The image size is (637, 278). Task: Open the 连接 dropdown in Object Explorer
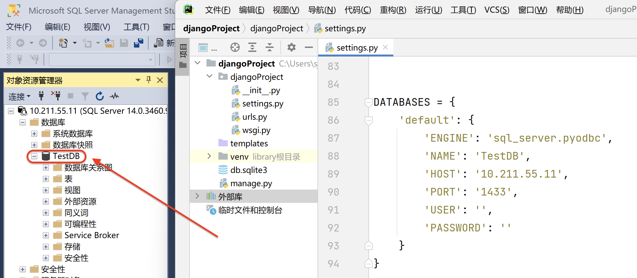(x=20, y=96)
